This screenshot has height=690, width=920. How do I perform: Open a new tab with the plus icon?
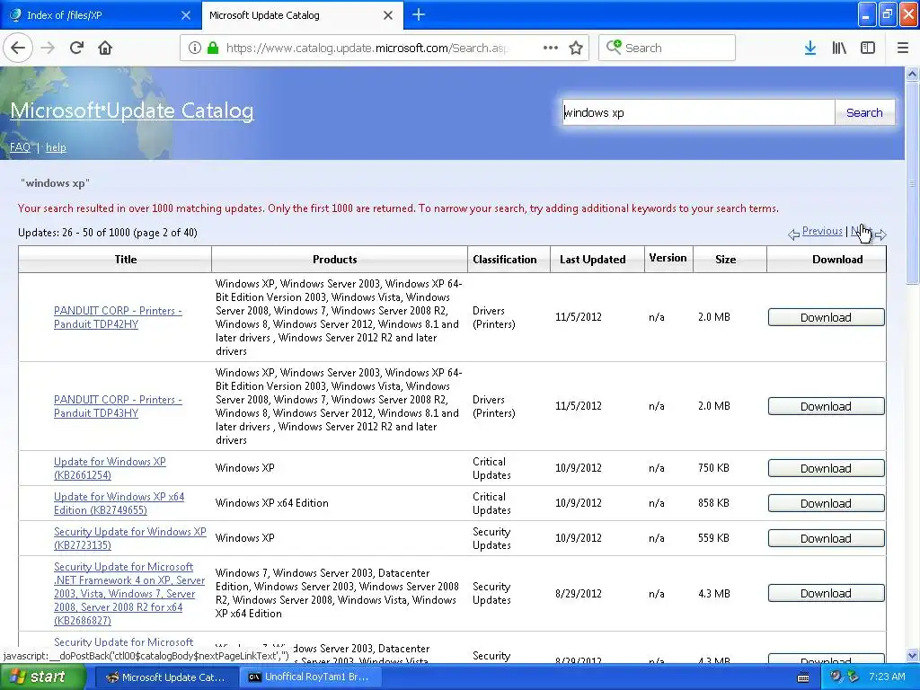(419, 15)
